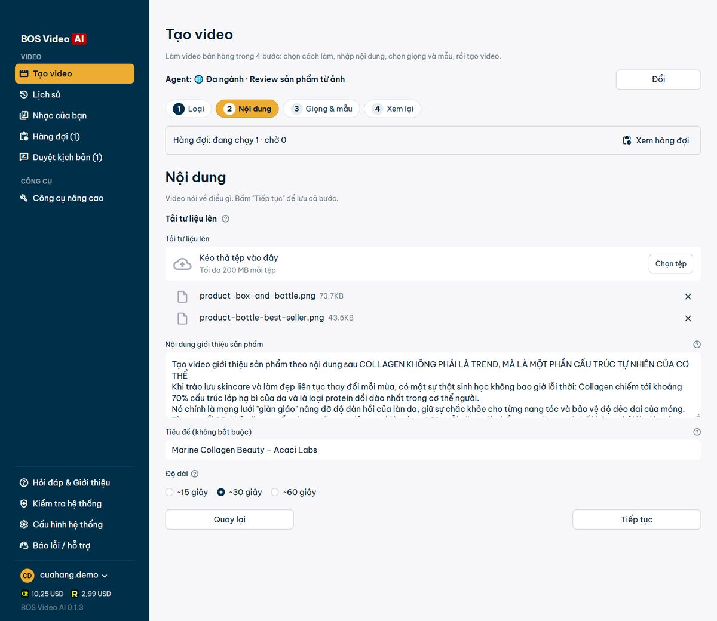Click the Báo lỗi / hỗ trợ headset icon
Image resolution: width=717 pixels, height=621 pixels.
click(x=24, y=545)
